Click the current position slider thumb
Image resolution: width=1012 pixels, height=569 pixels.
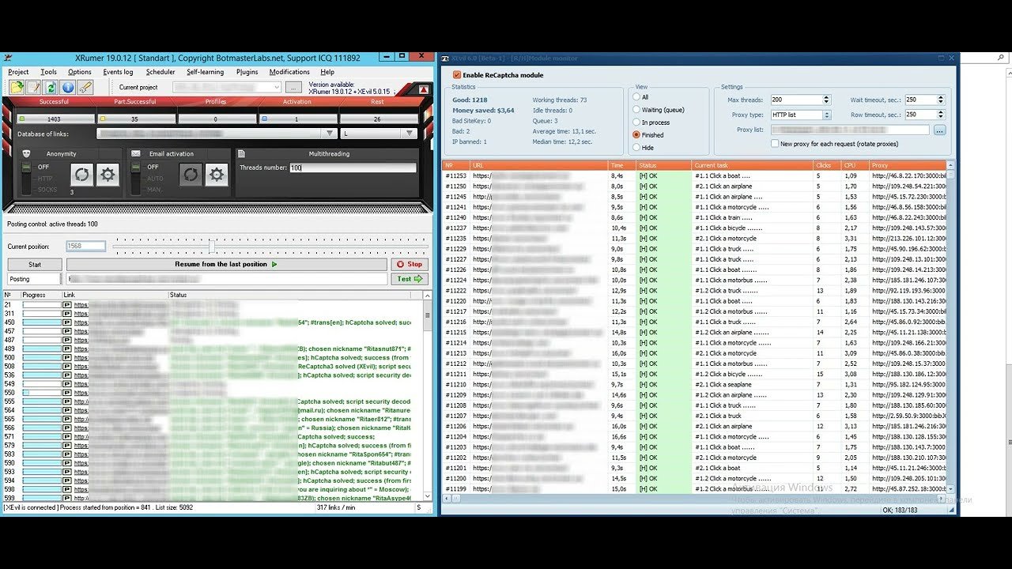point(211,246)
